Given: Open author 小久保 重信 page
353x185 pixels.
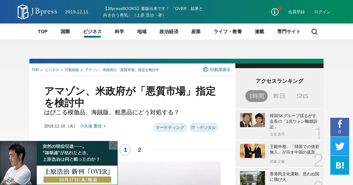Looking at the screenshot, I should 91,126.
